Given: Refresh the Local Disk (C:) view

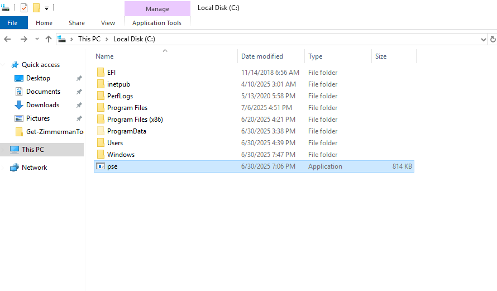Looking at the screenshot, I should point(493,39).
